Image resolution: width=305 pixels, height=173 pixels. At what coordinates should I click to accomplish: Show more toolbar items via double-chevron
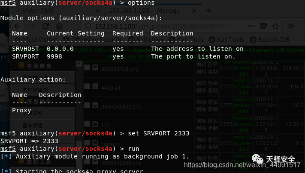[x=291, y=26]
